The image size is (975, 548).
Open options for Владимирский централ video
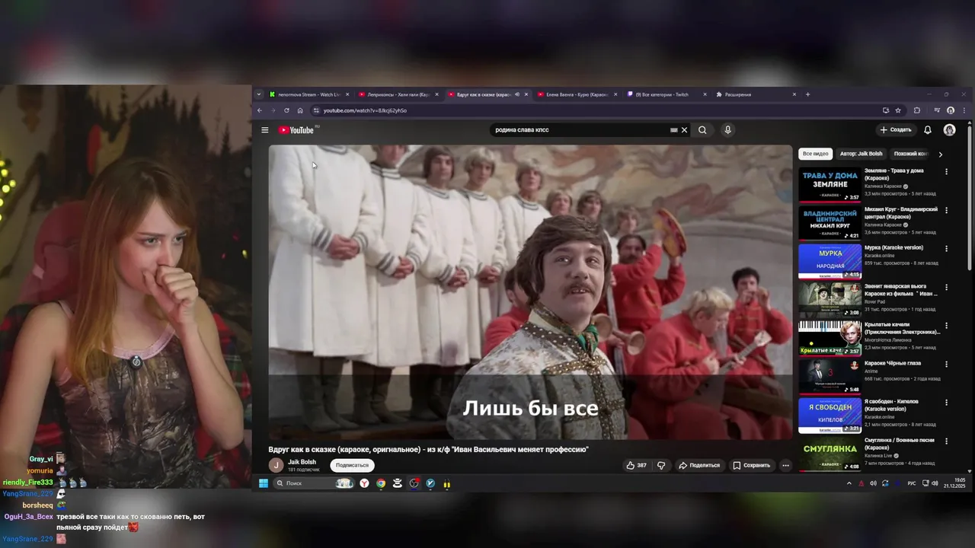pos(946,210)
